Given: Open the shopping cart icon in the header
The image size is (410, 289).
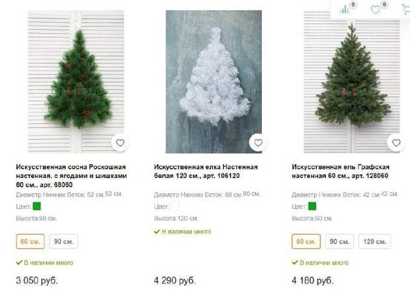Looking at the screenshot, I should coord(406,10).
